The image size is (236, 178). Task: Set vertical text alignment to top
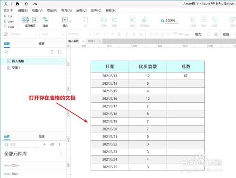[x=175, y=33]
